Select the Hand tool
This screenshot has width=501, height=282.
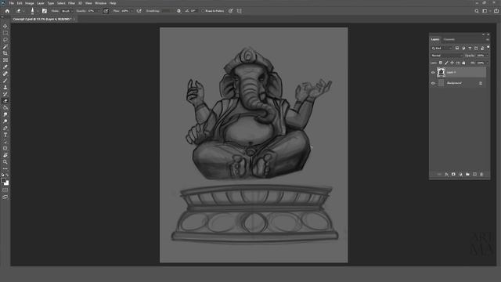(x=5, y=155)
